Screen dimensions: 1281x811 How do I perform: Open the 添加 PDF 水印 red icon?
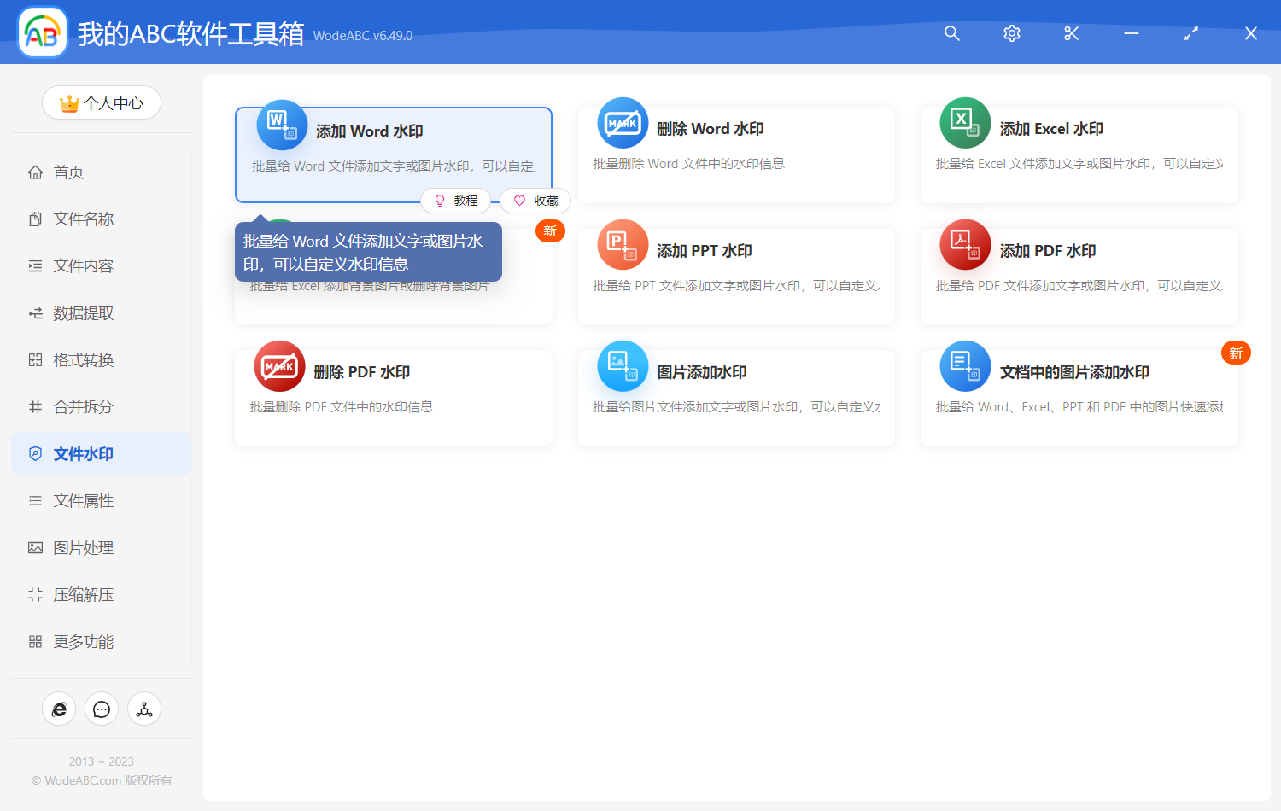pyautogui.click(x=965, y=244)
